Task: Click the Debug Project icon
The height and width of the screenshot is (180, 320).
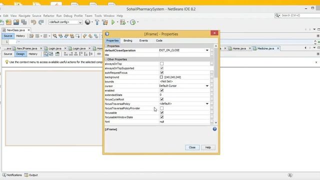Action: (122, 22)
